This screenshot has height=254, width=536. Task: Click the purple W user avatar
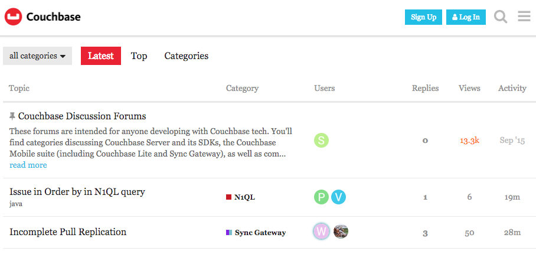click(x=321, y=232)
